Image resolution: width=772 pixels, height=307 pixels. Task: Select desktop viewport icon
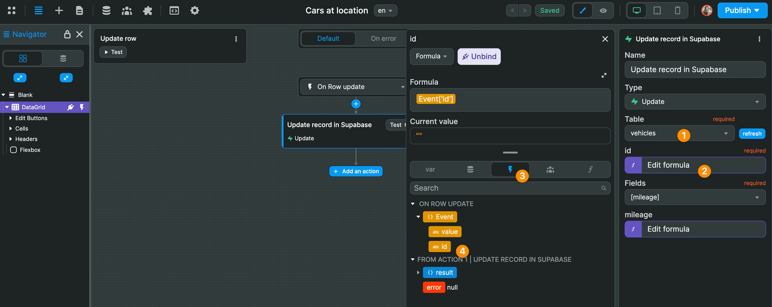(x=637, y=10)
